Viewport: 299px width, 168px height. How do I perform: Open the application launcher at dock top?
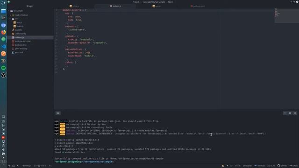click(3, 3)
